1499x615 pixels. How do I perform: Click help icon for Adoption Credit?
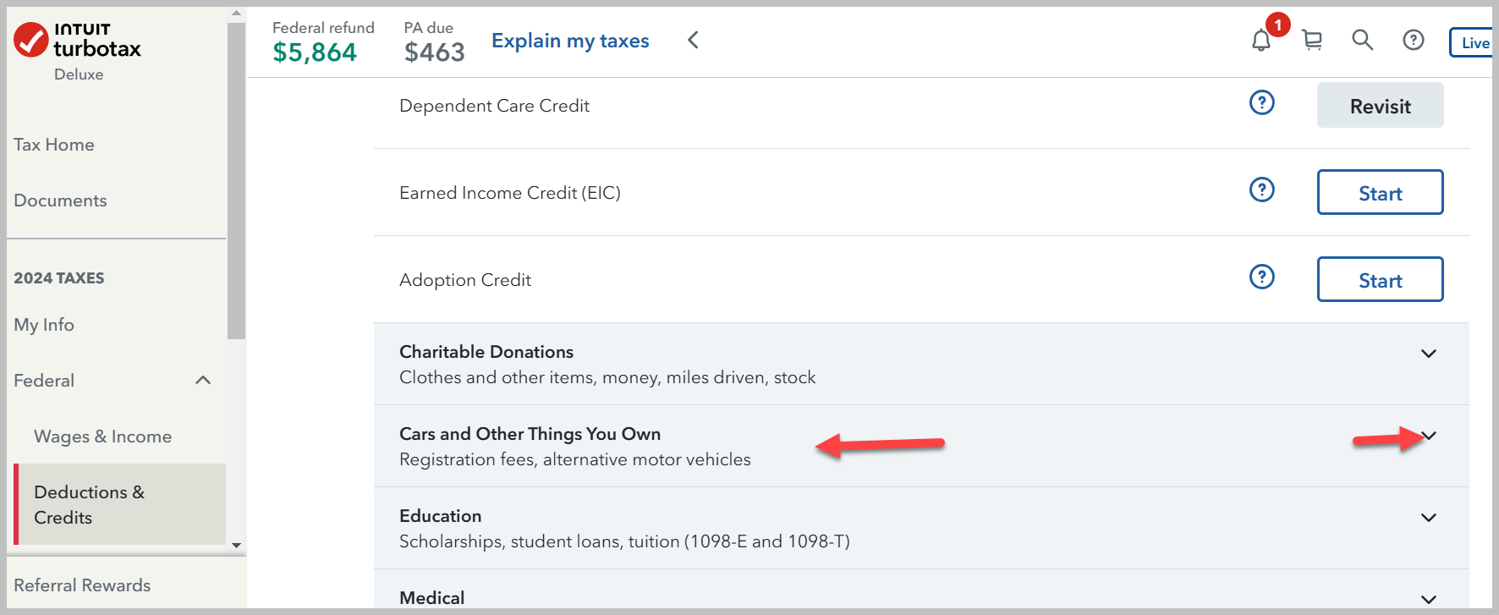1262,277
